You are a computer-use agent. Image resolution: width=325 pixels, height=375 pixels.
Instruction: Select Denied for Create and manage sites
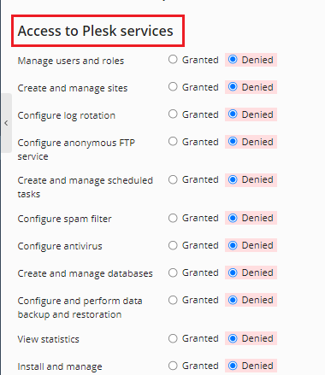(233, 87)
